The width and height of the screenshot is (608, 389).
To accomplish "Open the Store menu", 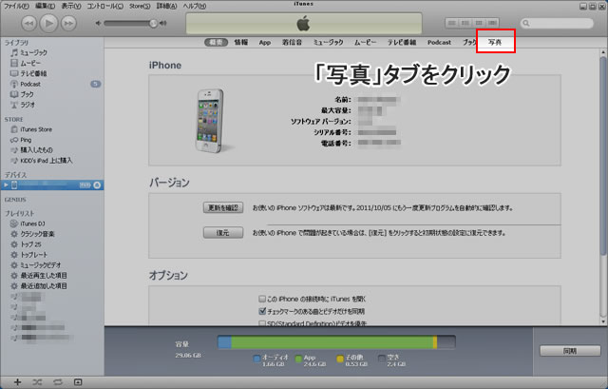I will click(x=140, y=6).
